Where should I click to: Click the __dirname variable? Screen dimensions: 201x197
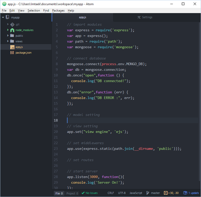coord(144,149)
